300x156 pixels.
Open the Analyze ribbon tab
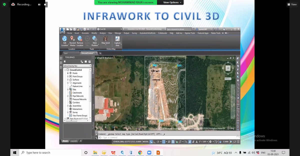[103, 33]
